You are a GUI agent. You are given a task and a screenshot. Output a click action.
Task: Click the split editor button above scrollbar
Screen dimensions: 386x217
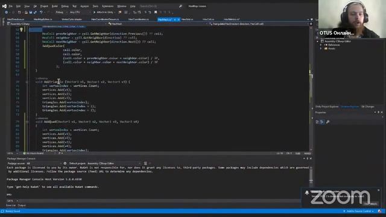(x=311, y=24)
